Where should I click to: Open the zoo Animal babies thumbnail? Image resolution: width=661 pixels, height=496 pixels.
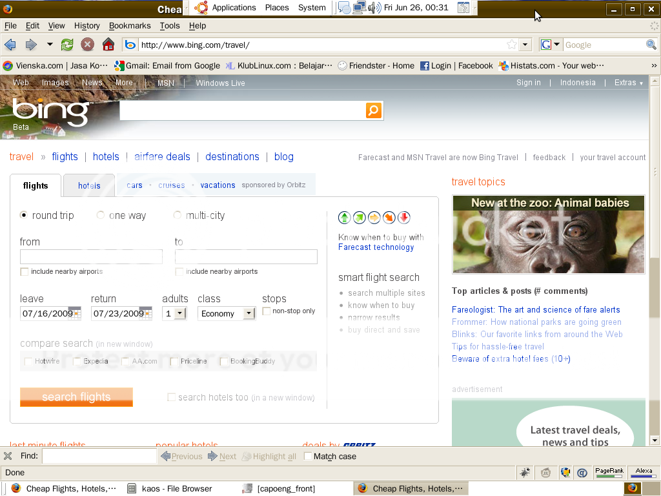549,234
